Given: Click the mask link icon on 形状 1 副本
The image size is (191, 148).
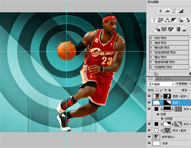Looking at the screenshot, I should click(x=162, y=131).
